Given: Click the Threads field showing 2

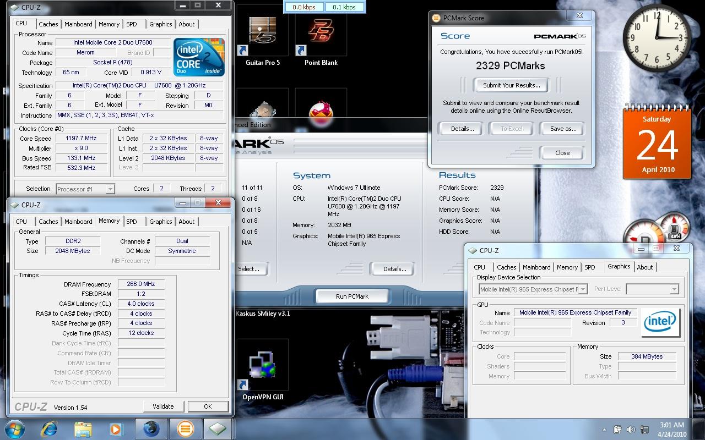Looking at the screenshot, I should [213, 188].
